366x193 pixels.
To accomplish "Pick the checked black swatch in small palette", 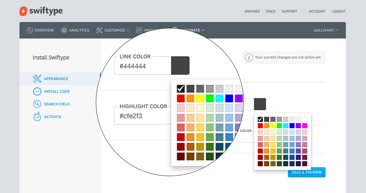I will tap(260, 119).
